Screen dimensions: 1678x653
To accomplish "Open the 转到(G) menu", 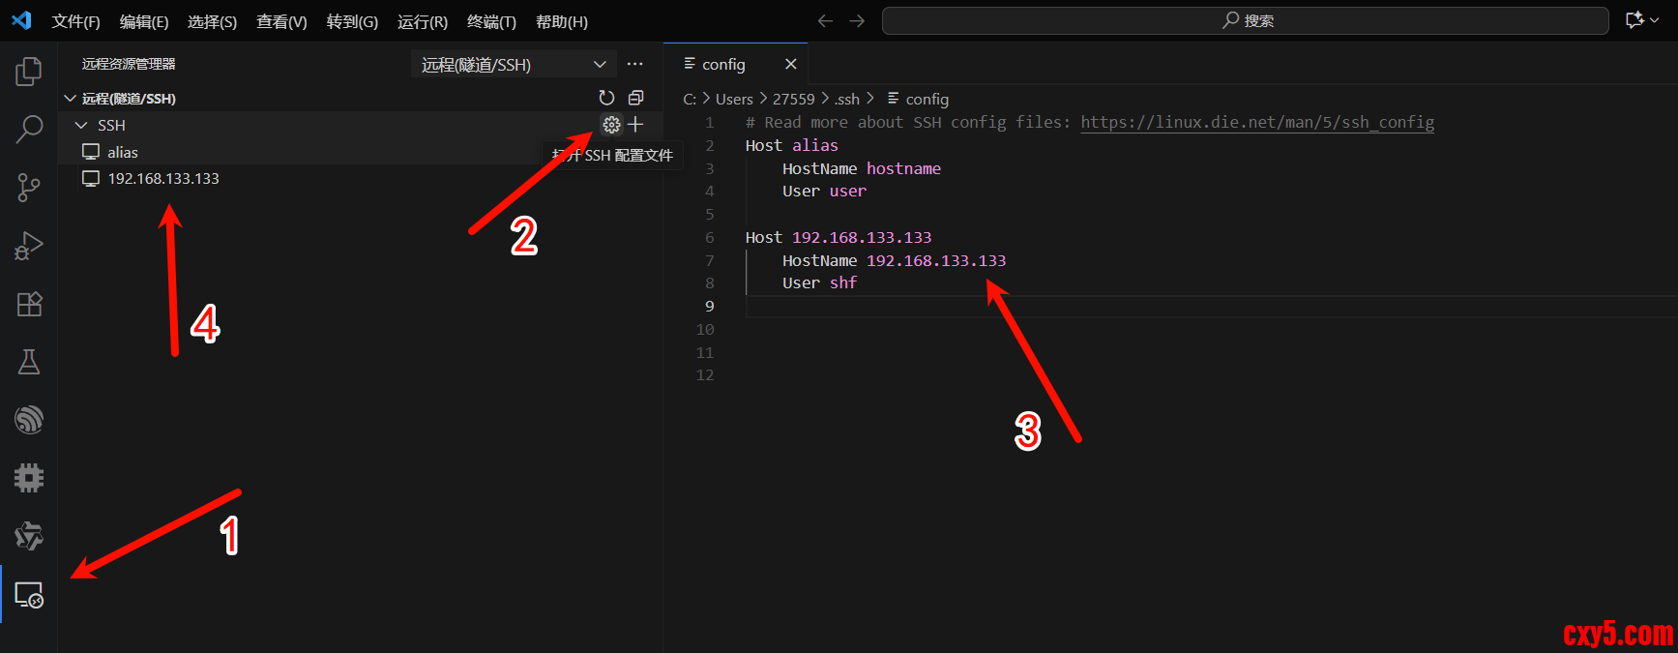I will [x=352, y=21].
